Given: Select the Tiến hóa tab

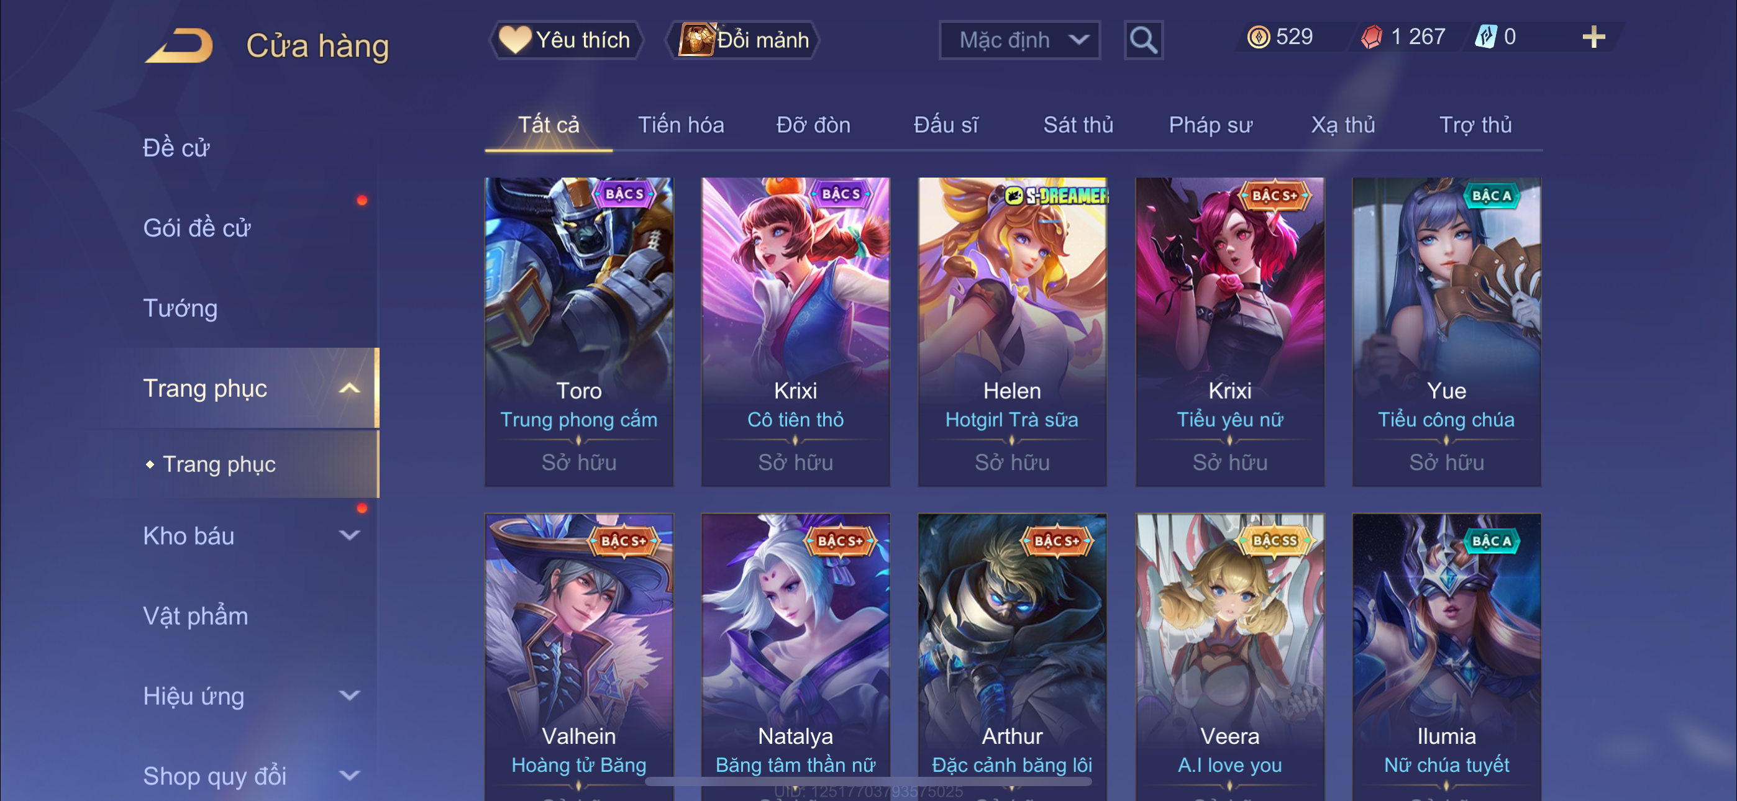Looking at the screenshot, I should [x=681, y=125].
